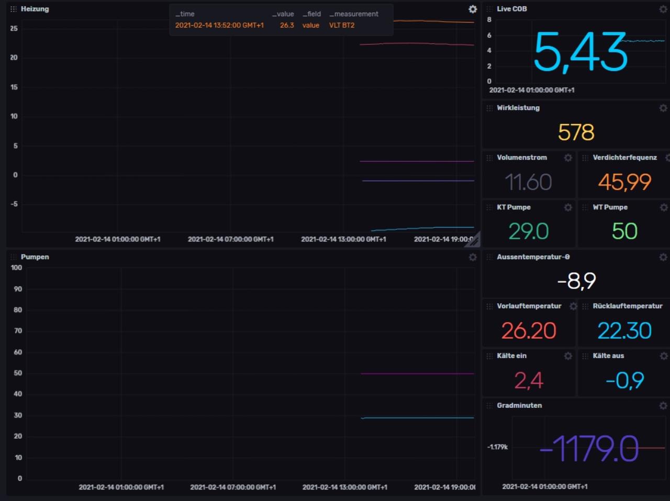
Task: Click the Rücklauftemperatur value 22.30
Action: (624, 331)
